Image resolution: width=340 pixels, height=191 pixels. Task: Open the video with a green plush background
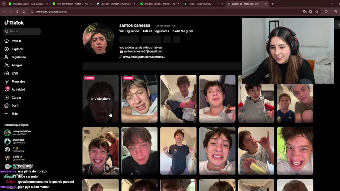click(x=295, y=151)
